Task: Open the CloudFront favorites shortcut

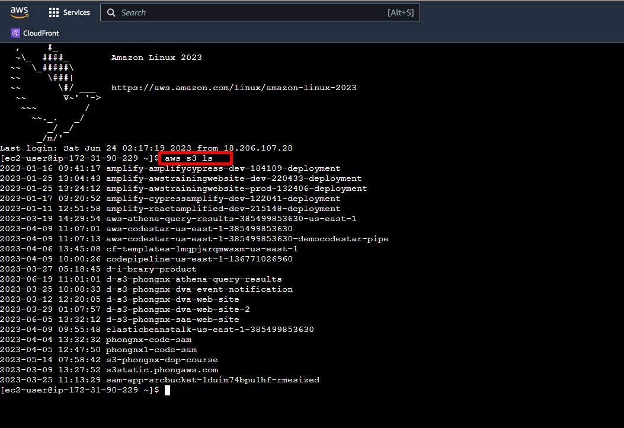Action: (x=41, y=33)
